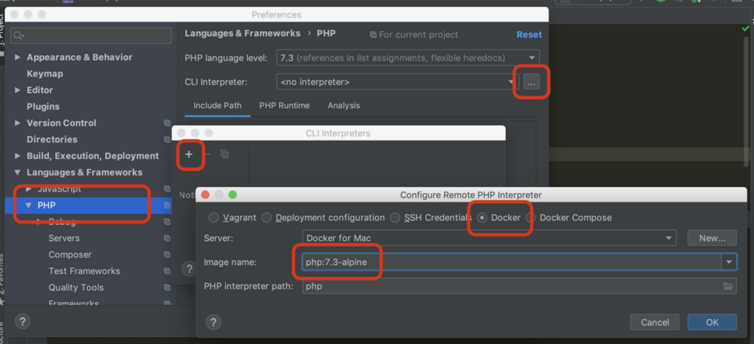Screen dimensions: 754x344
Task: Click the Image name input field
Action: tap(510, 262)
